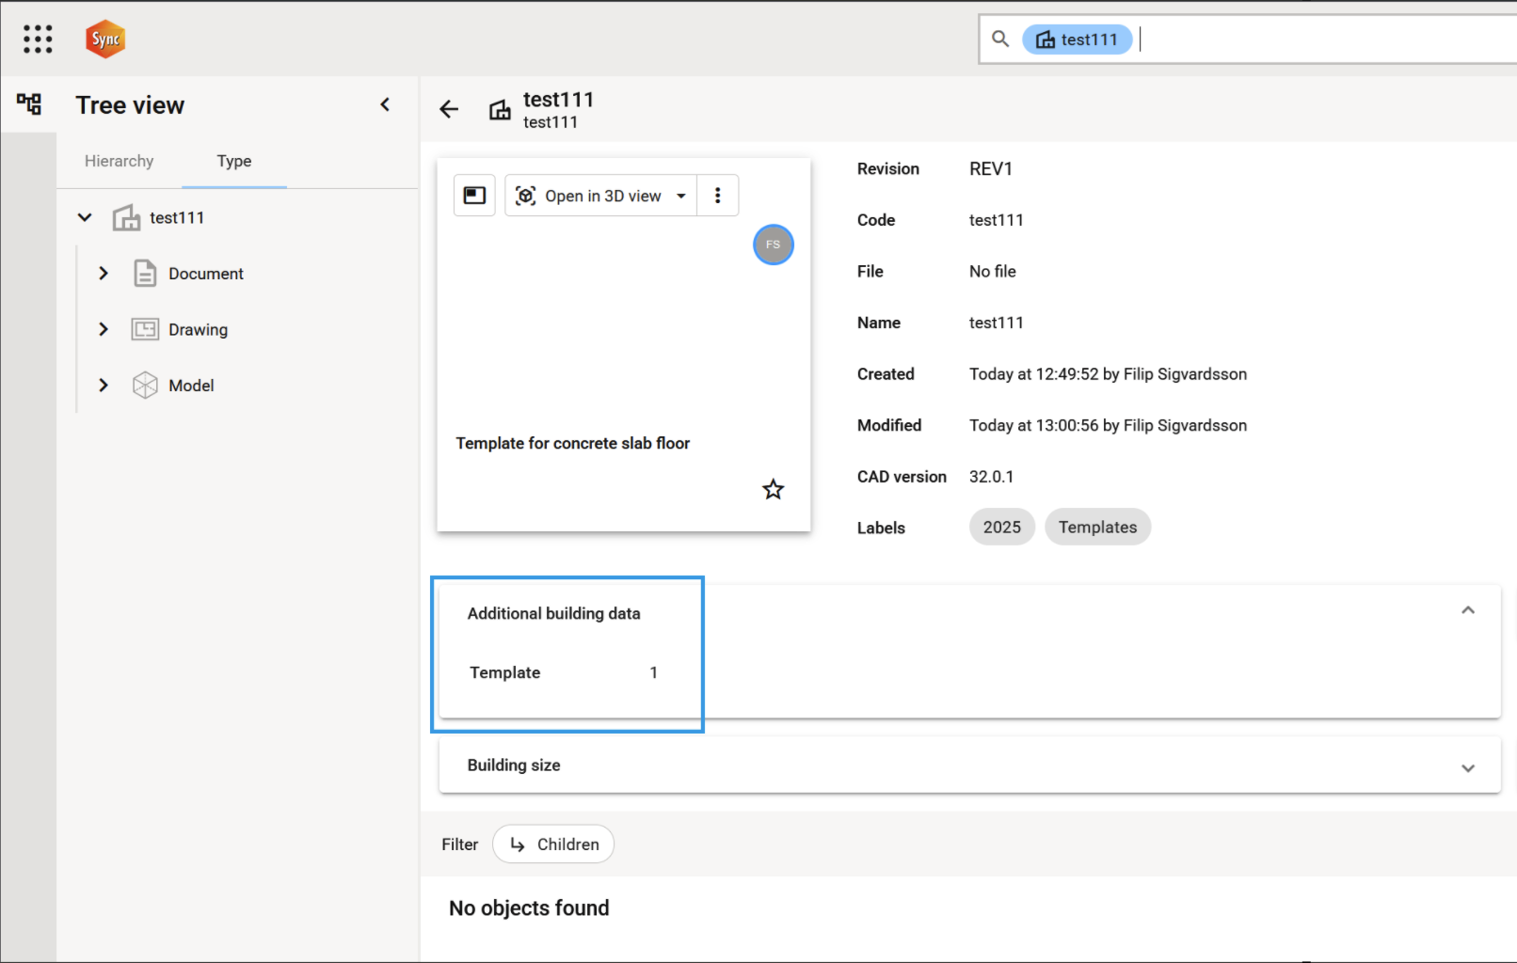Viewport: 1517px width, 963px height.
Task: Click the Tree view sidebar icon
Action: pyautogui.click(x=29, y=104)
